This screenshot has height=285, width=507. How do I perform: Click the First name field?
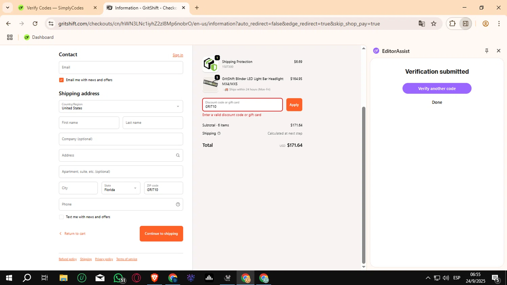89,123
